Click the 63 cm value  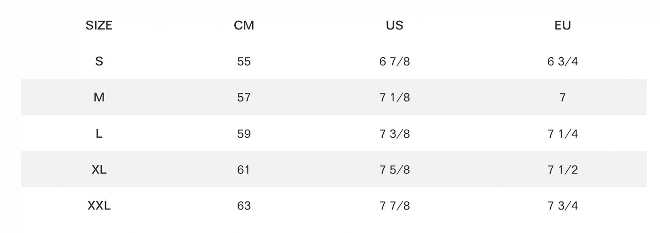(244, 206)
